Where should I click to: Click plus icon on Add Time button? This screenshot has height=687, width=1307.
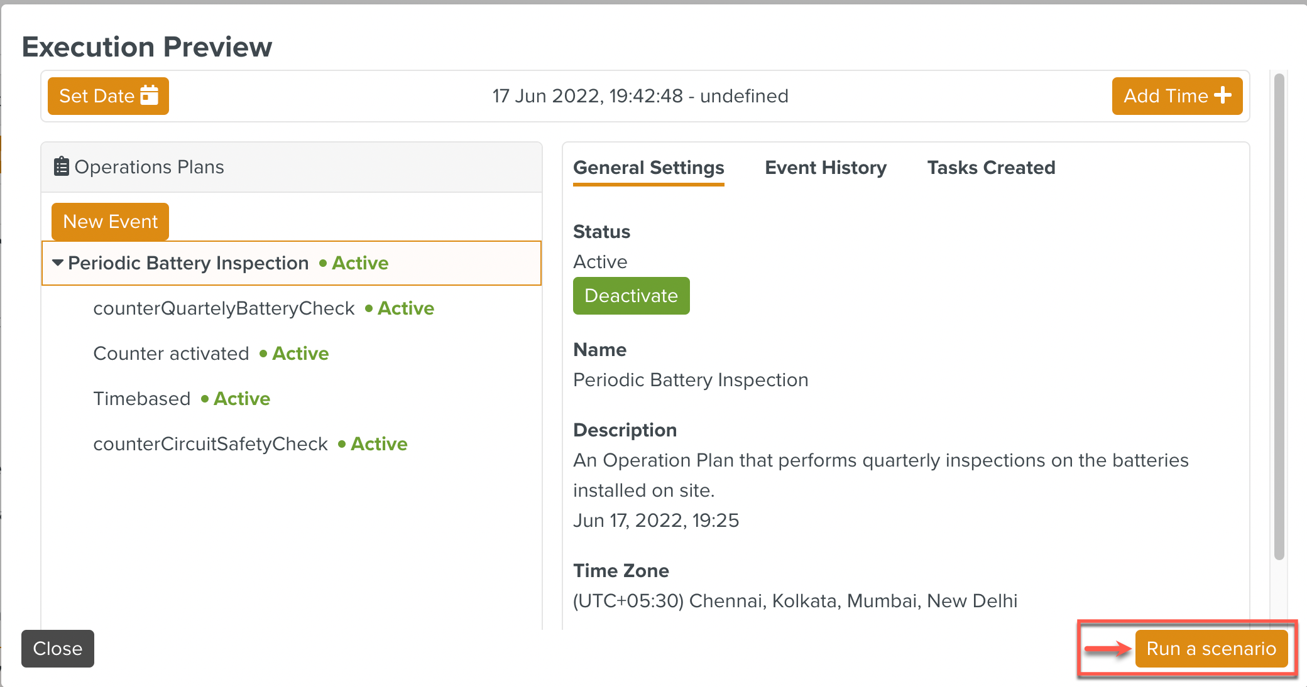click(x=1223, y=95)
